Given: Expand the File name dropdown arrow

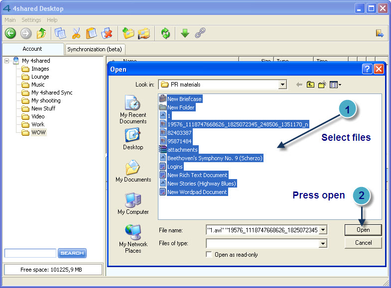Looking at the screenshot, I should point(323,230).
